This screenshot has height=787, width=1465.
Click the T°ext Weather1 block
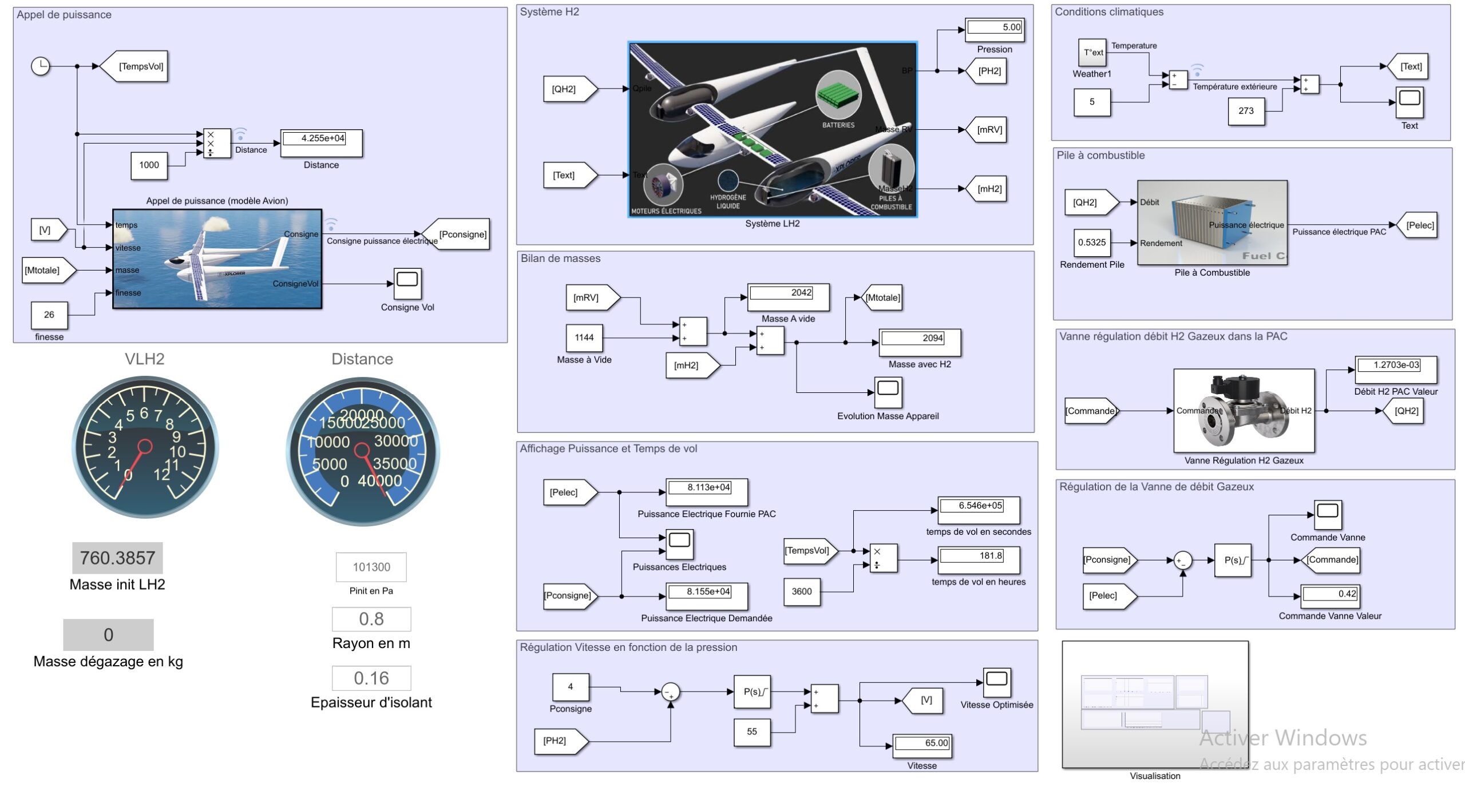[1092, 53]
